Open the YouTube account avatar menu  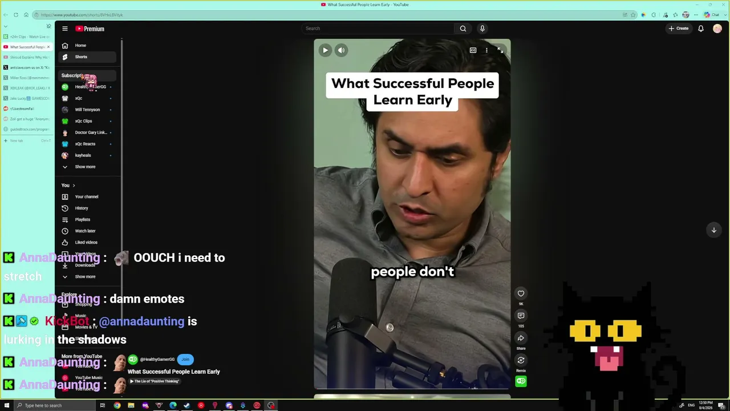[x=717, y=29]
